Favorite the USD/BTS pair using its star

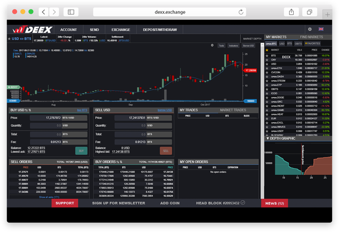coord(9,39)
